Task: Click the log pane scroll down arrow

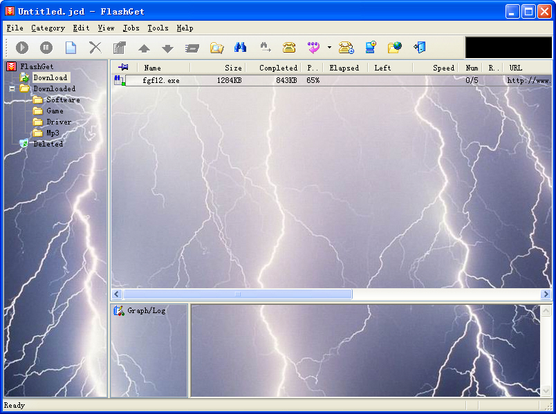Action: coord(546,391)
